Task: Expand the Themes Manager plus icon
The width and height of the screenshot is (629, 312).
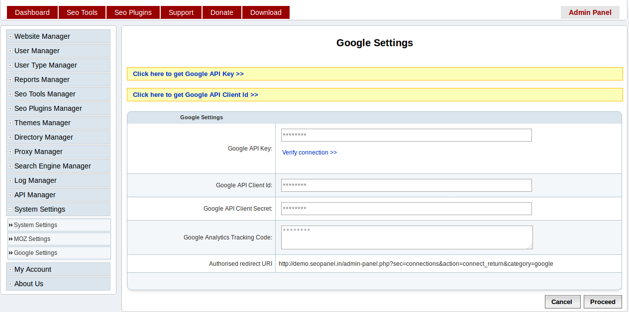Action: click(10, 123)
